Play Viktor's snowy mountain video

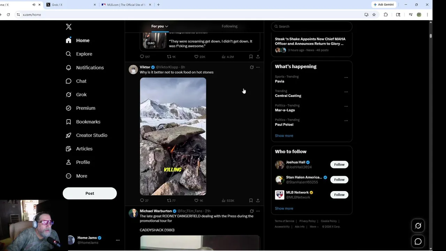[173, 136]
